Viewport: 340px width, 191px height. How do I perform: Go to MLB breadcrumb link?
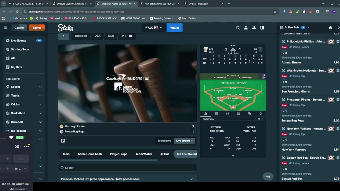[111, 36]
